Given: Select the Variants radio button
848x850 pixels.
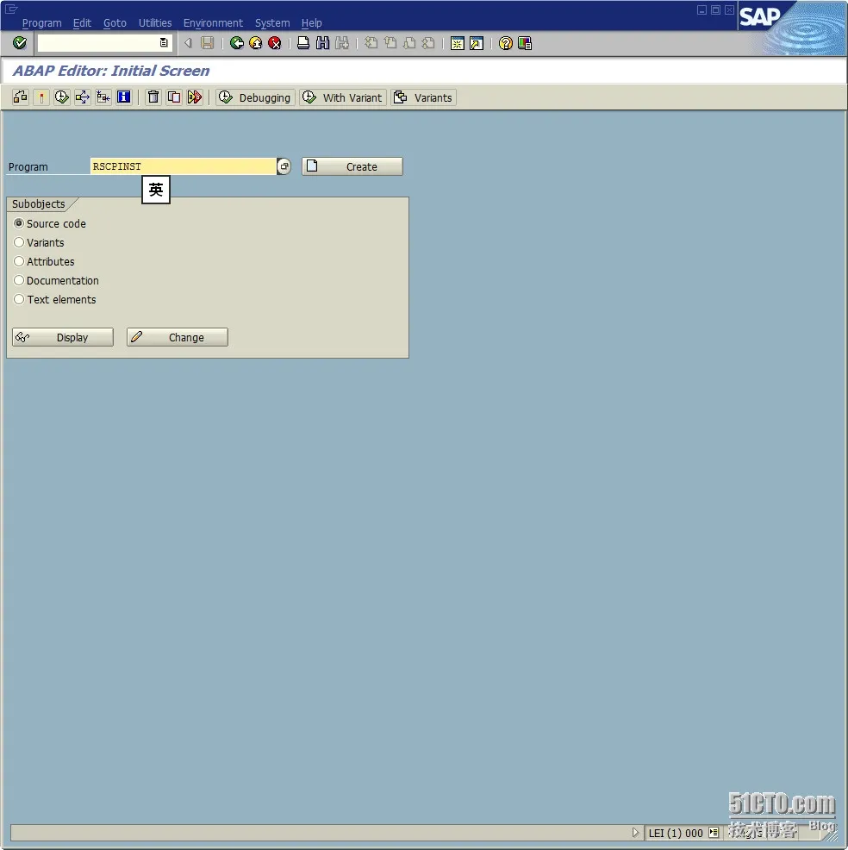Looking at the screenshot, I should click(19, 242).
